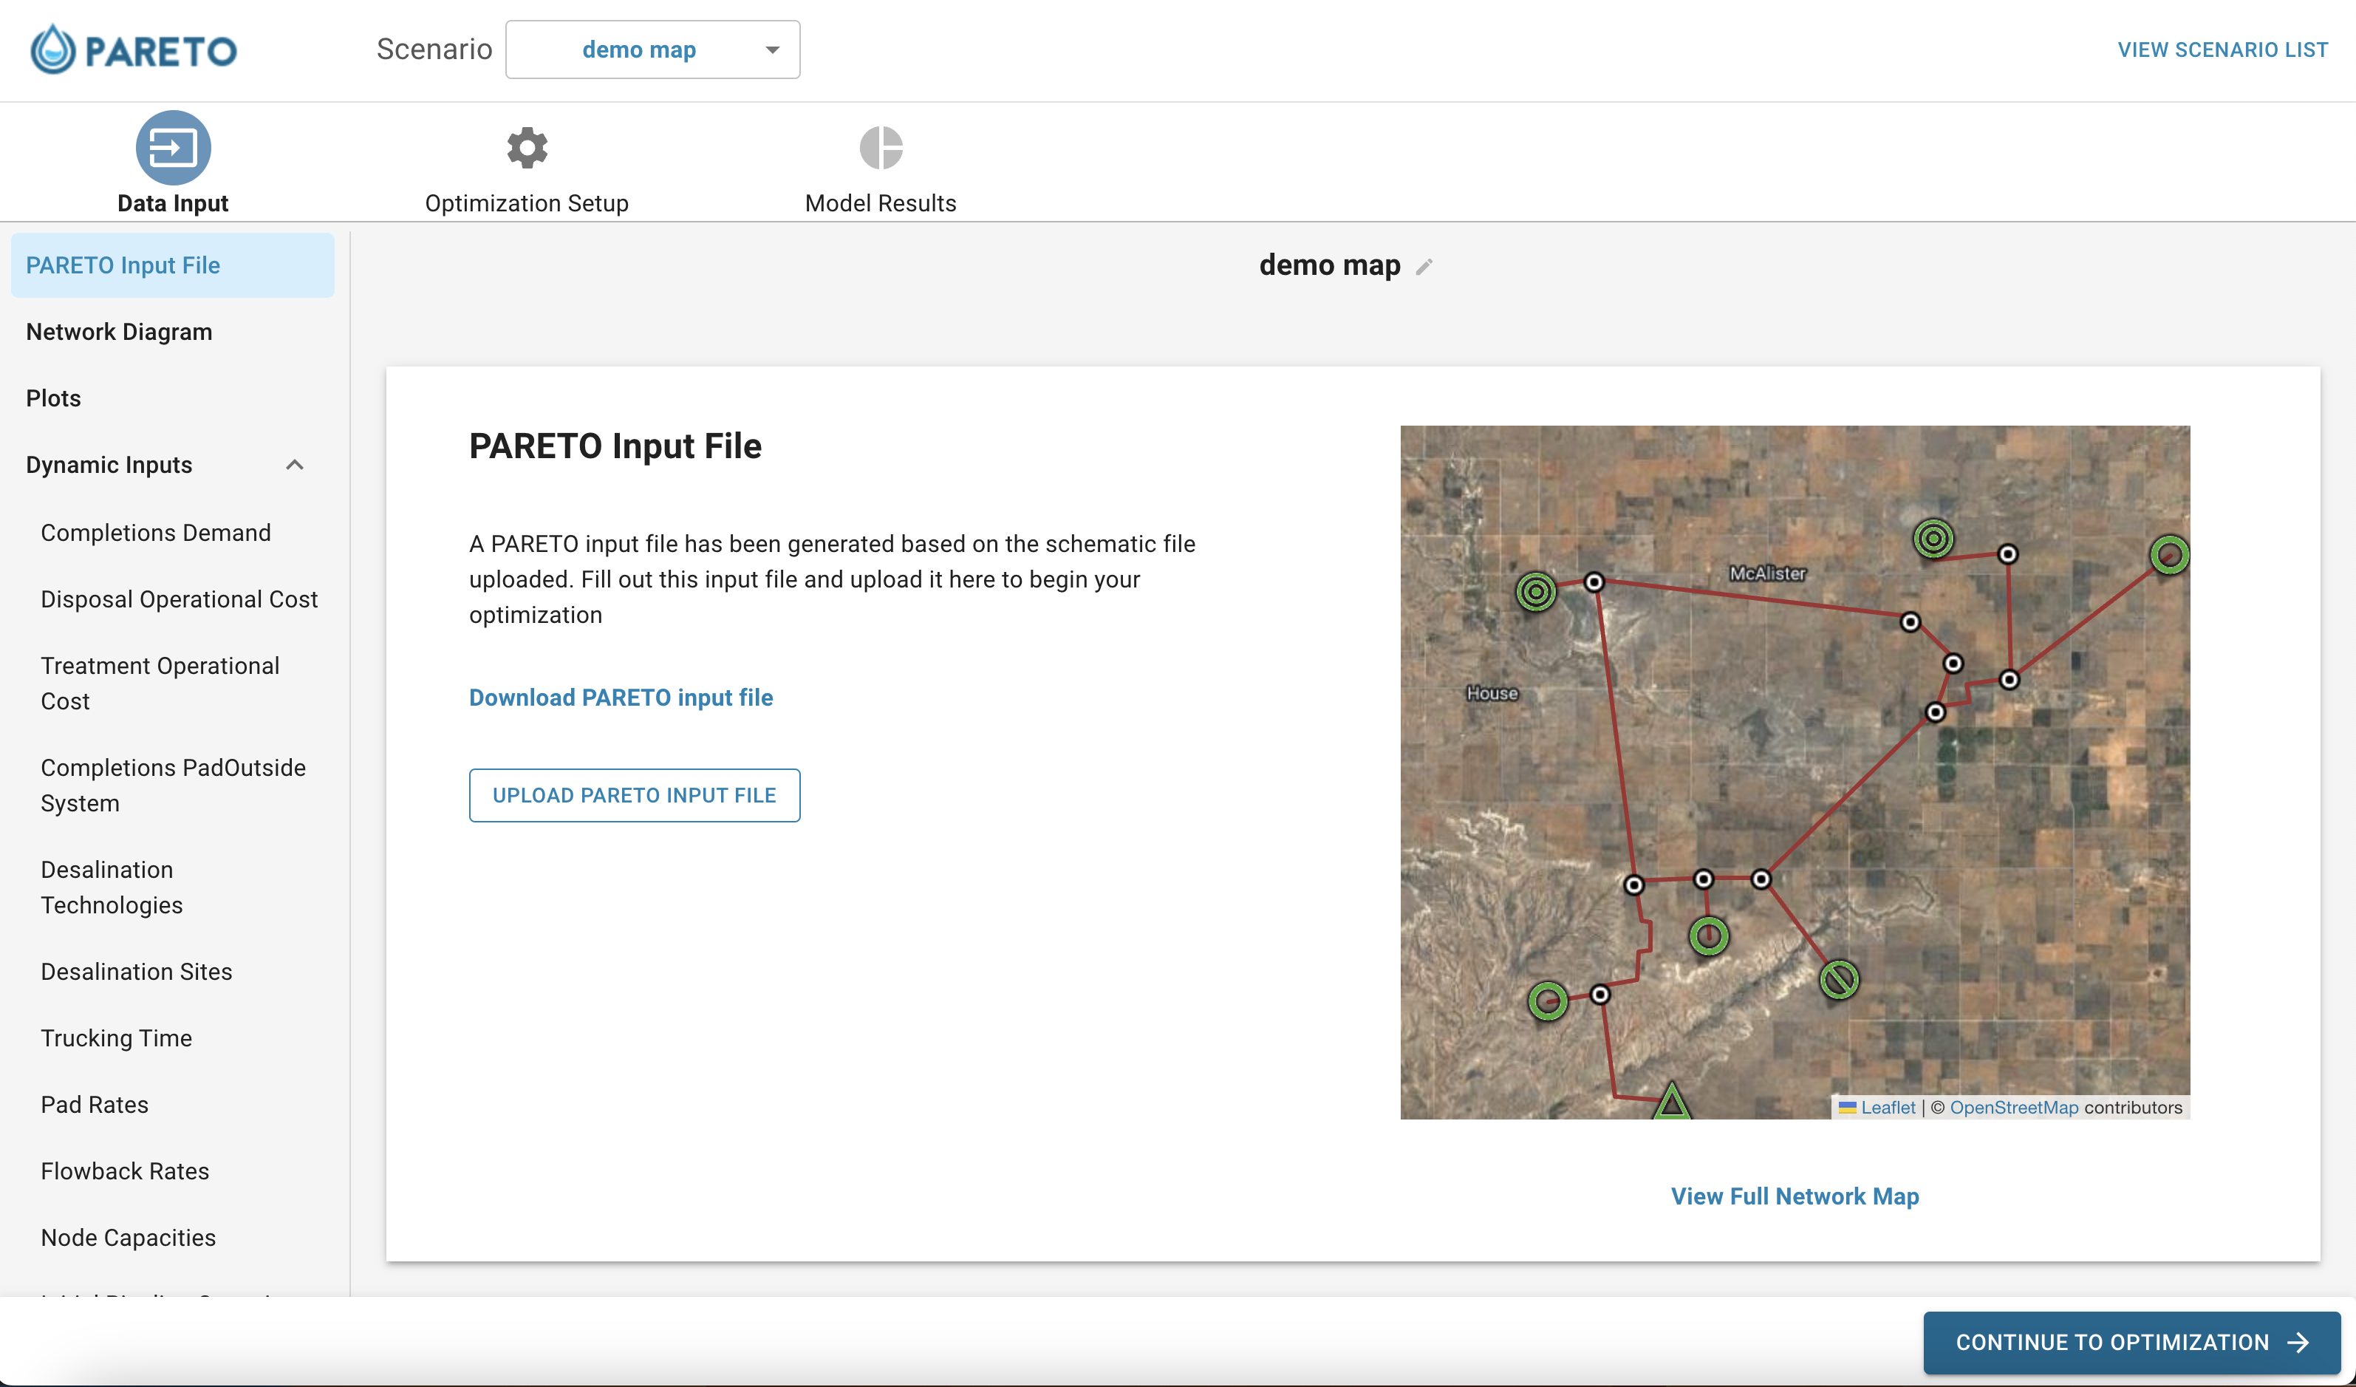Image resolution: width=2356 pixels, height=1387 pixels.
Task: Click the Dynamic Inputs label
Action: (x=109, y=465)
